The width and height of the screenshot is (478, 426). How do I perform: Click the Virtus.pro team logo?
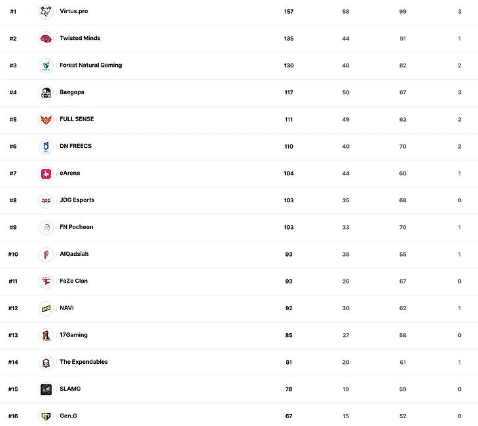tap(46, 12)
